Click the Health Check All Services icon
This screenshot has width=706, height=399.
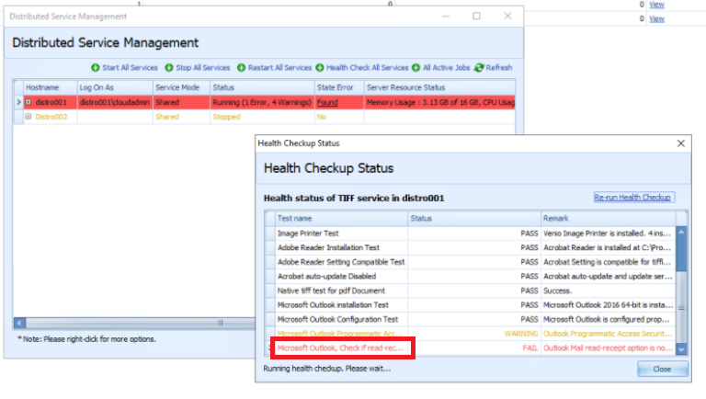pos(320,67)
